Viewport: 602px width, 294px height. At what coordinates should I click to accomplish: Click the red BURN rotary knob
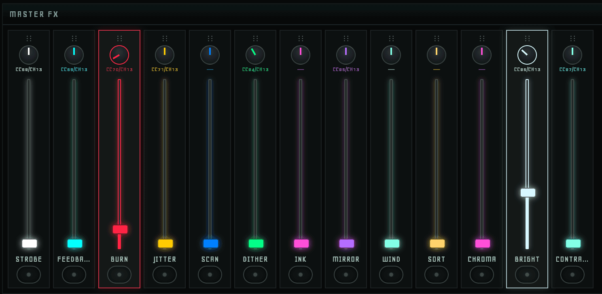119,55
